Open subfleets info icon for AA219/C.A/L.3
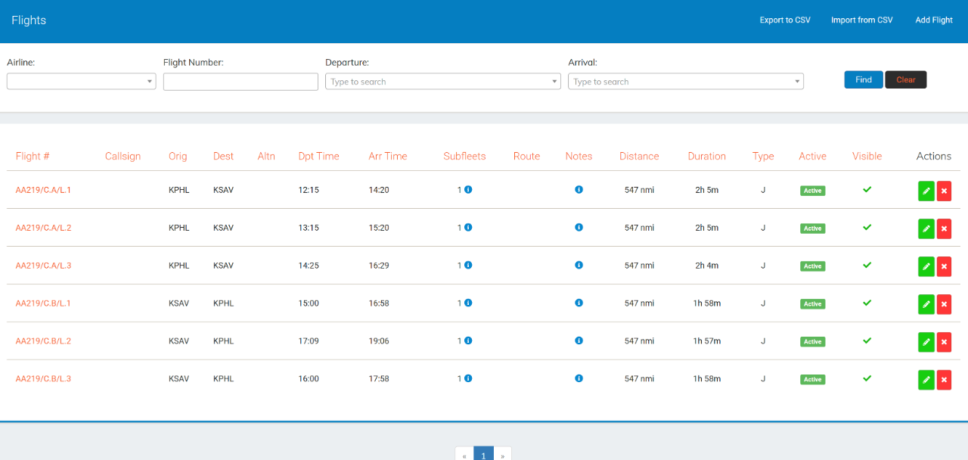The image size is (968, 460). (468, 266)
